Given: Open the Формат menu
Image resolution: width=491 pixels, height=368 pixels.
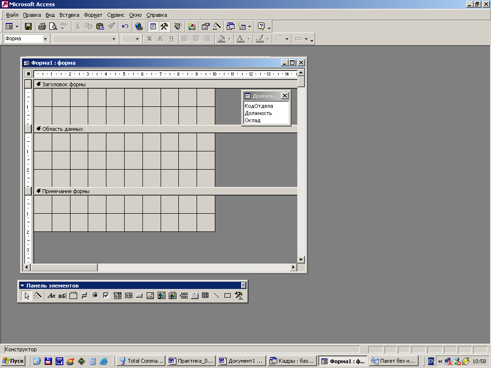Looking at the screenshot, I should (x=93, y=15).
